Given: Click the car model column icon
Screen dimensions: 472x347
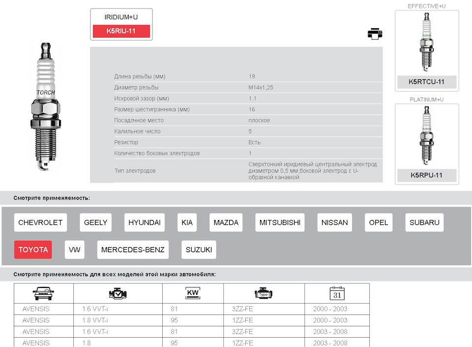Looking at the screenshot, I should 43,293.
